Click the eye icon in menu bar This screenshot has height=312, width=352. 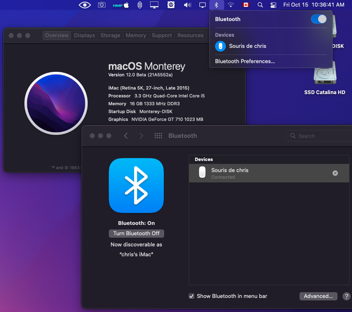click(85, 5)
